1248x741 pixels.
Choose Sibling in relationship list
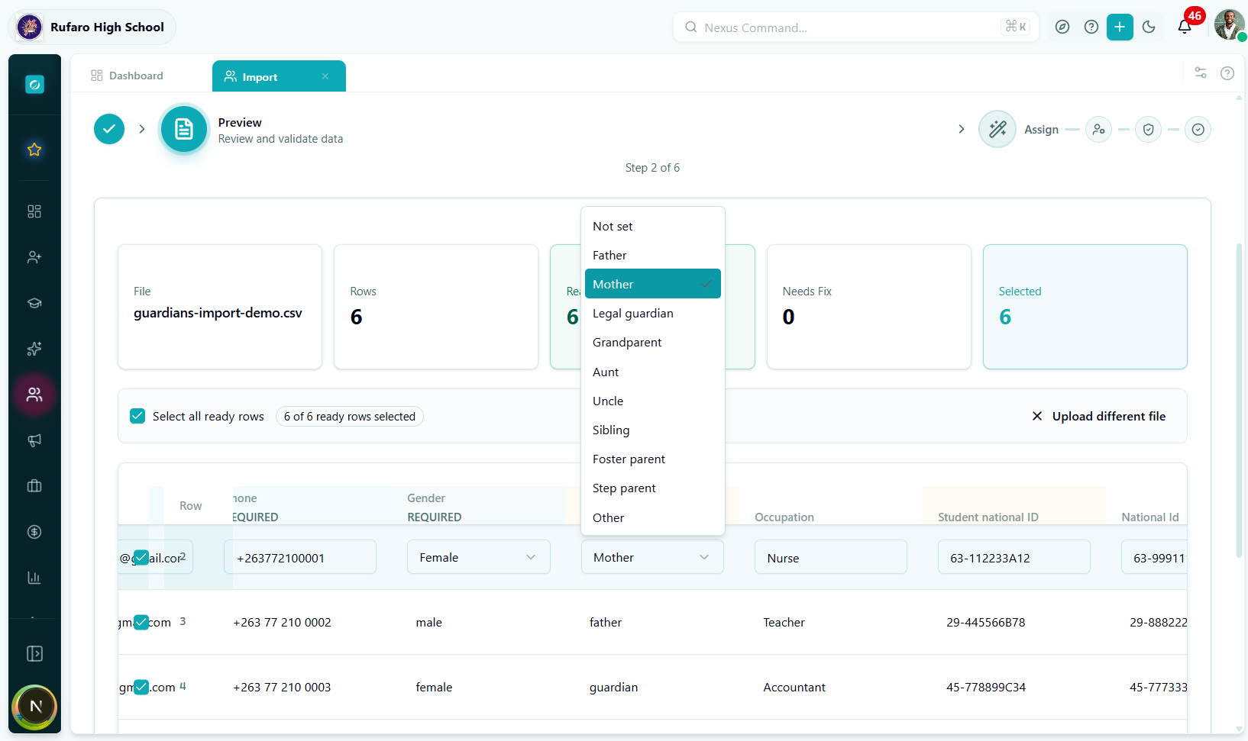[653, 430]
